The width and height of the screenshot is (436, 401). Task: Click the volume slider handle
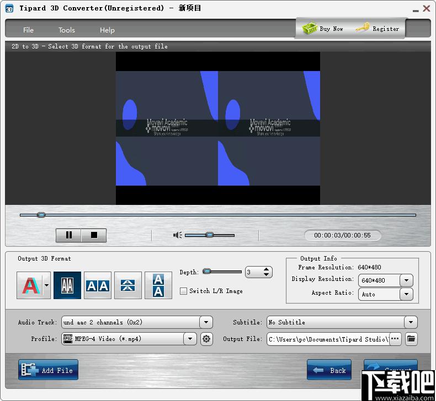point(210,235)
